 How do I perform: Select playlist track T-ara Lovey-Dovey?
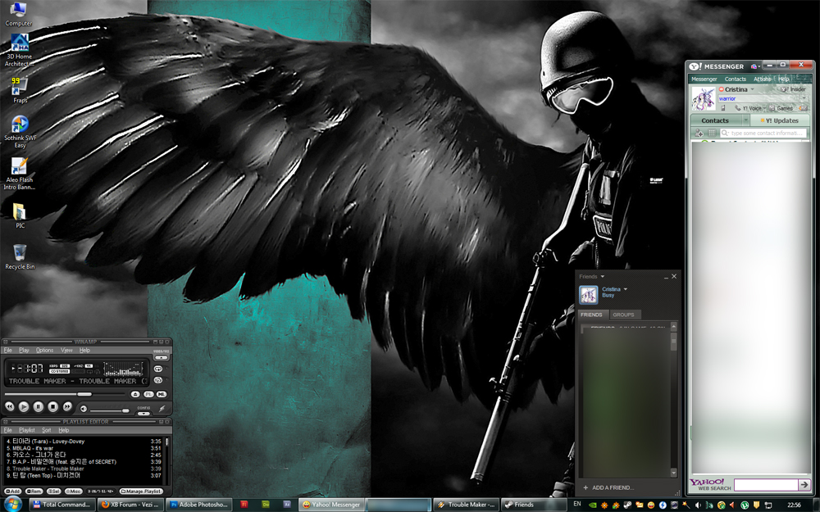coord(84,442)
